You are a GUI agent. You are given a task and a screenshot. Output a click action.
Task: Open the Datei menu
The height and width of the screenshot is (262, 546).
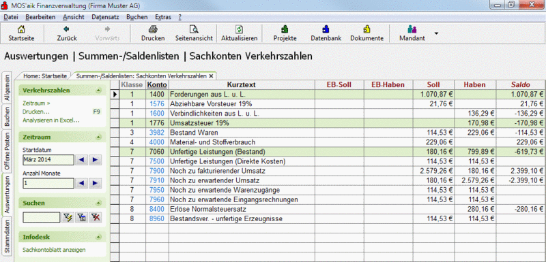coord(11,16)
